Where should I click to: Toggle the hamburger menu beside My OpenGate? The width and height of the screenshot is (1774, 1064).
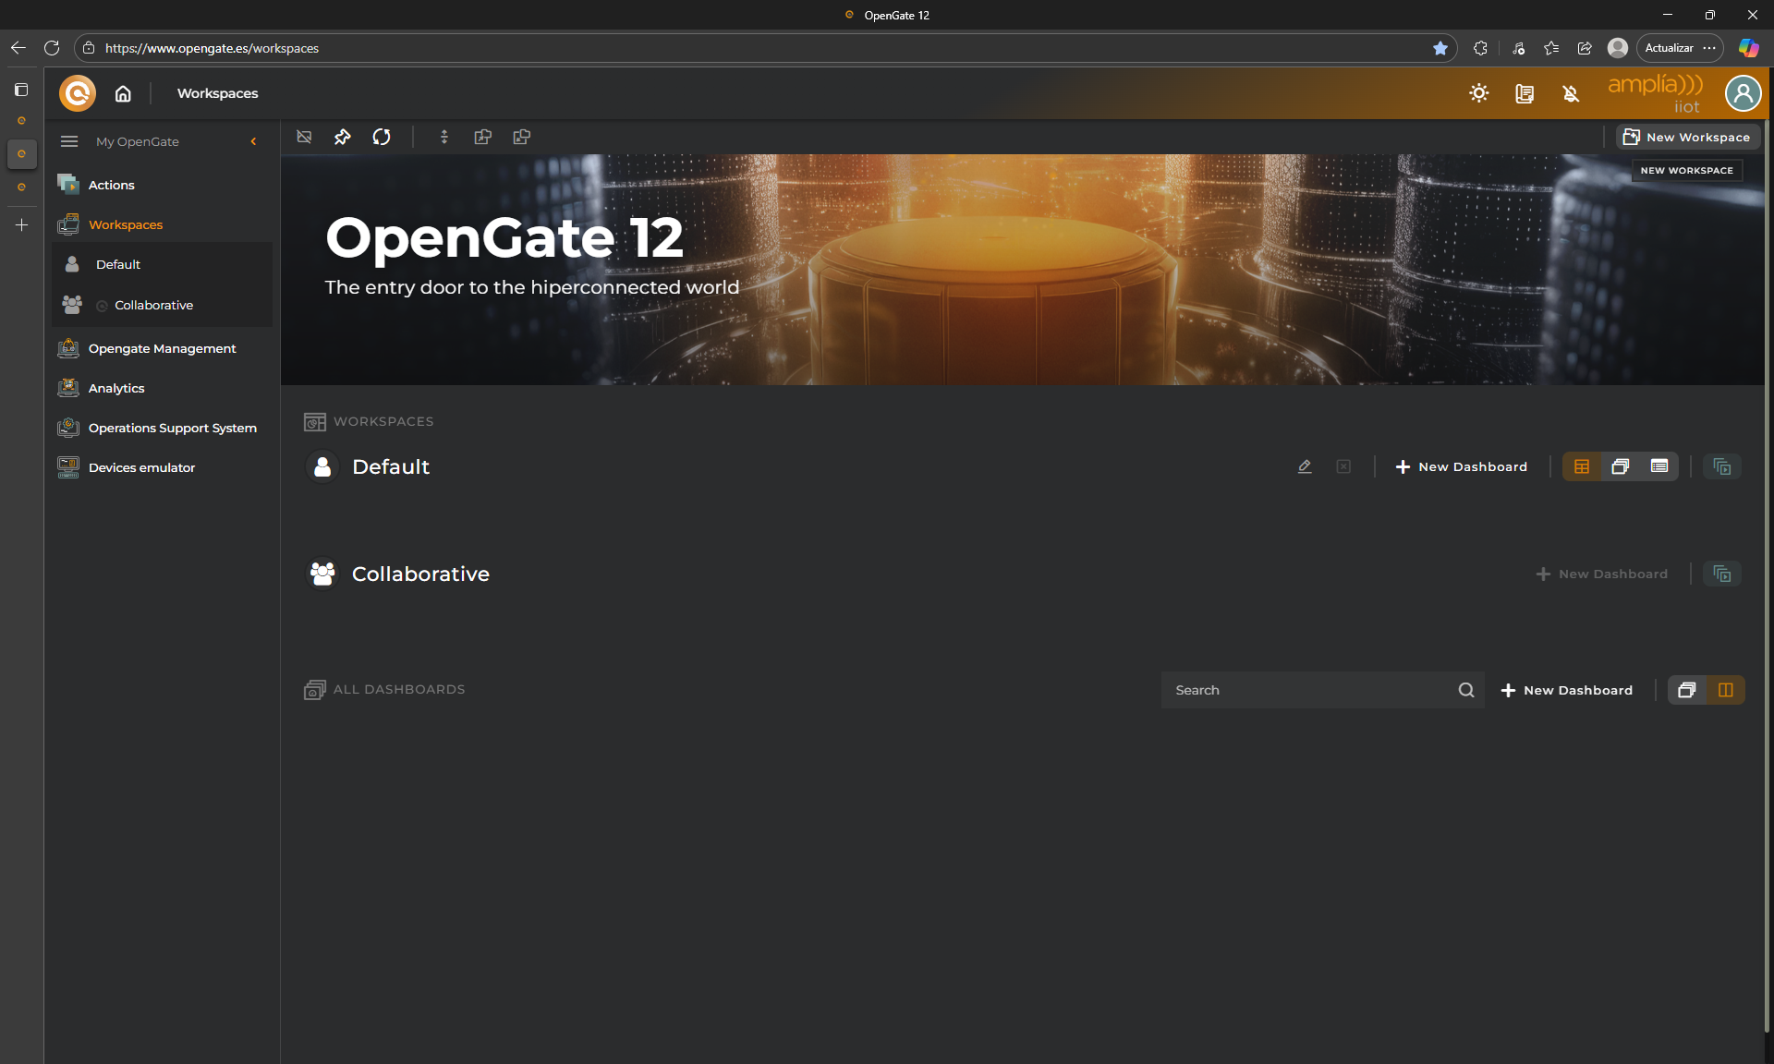point(69,141)
